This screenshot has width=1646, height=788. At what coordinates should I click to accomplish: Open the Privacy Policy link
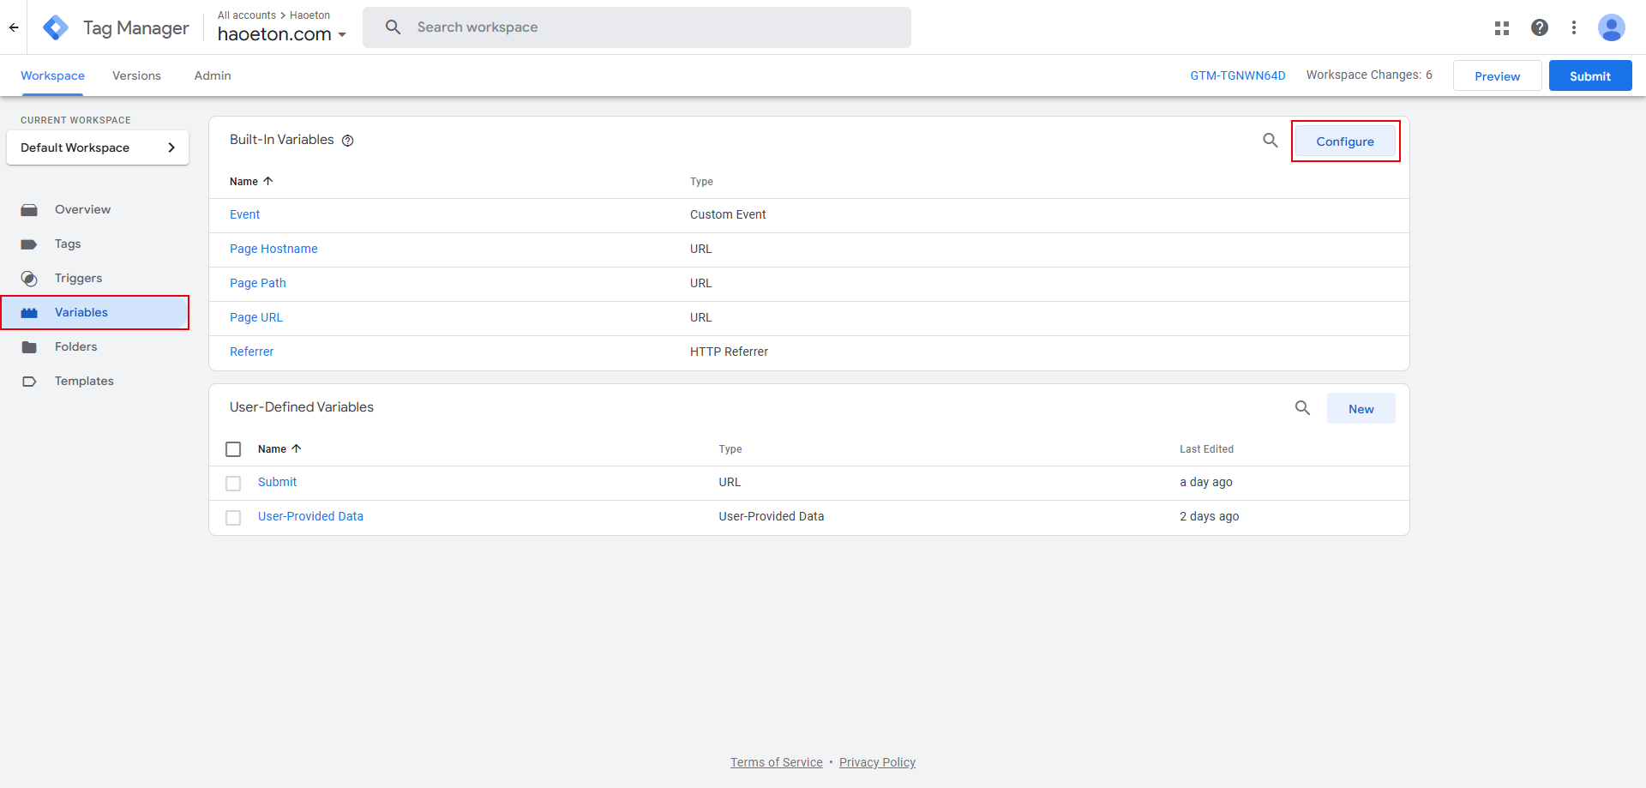point(877,762)
